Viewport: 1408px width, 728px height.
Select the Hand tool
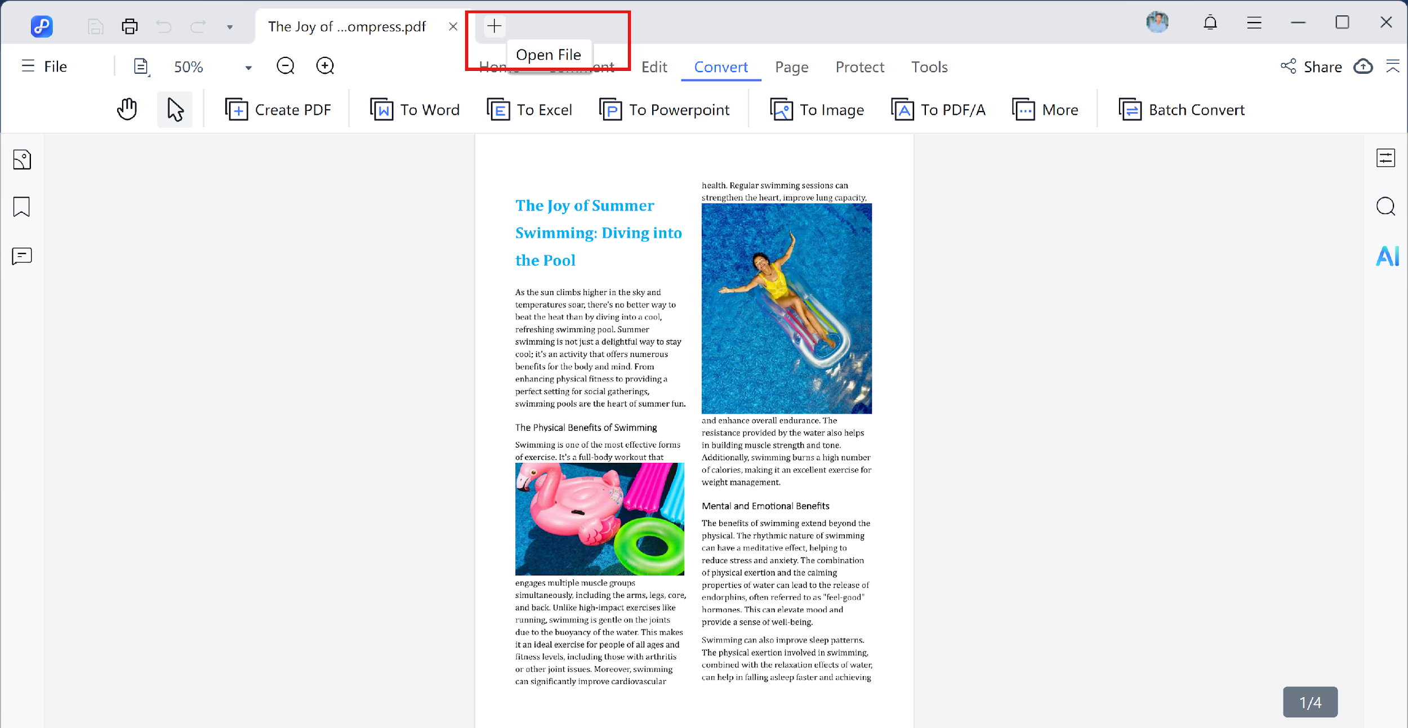pos(126,109)
